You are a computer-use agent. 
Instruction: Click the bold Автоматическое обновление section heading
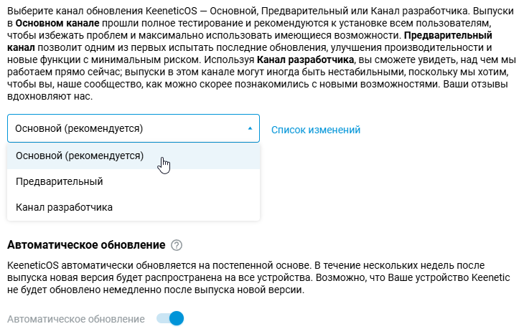click(85, 245)
